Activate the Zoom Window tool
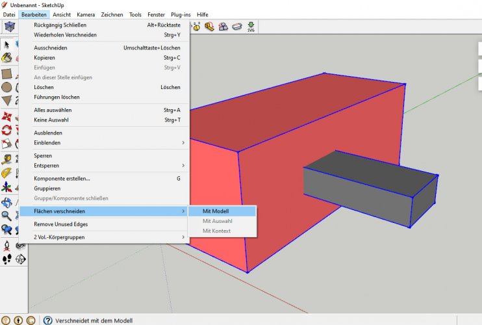 pos(6,229)
